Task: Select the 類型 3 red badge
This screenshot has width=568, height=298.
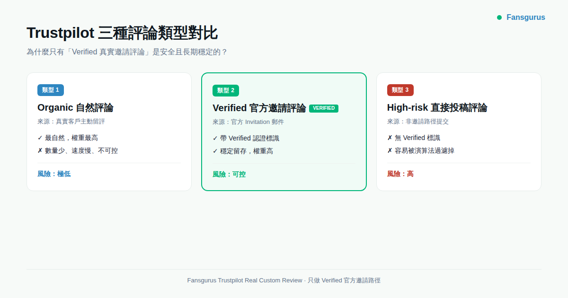Action: 400,90
